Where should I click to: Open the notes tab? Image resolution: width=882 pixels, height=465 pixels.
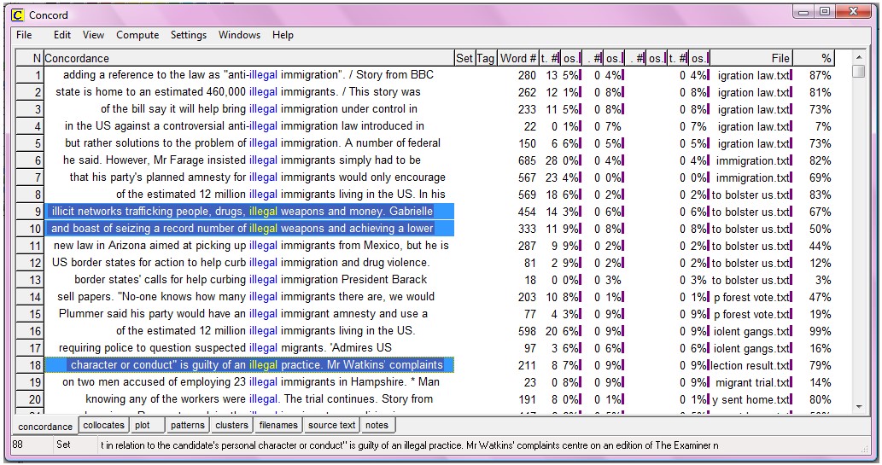377,425
